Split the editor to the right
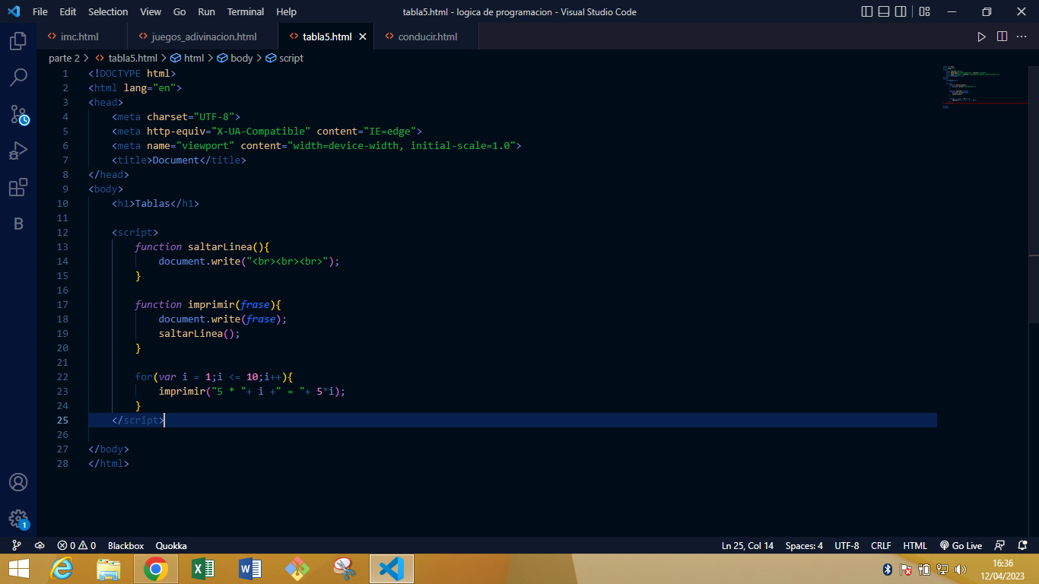 [x=1002, y=36]
